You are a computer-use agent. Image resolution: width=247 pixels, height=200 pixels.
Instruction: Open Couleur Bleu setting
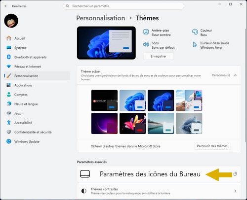(x=202, y=33)
